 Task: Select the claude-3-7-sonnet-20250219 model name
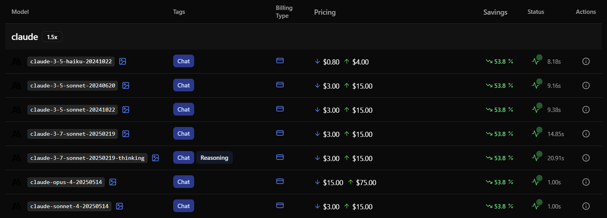pyautogui.click(x=73, y=134)
